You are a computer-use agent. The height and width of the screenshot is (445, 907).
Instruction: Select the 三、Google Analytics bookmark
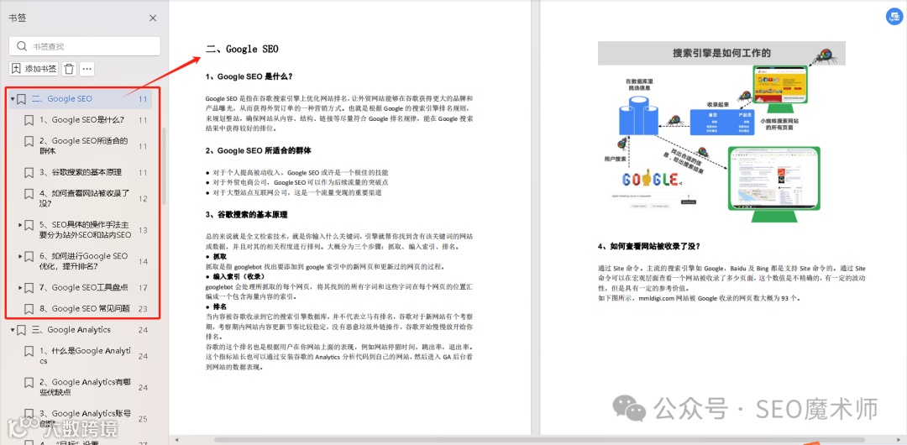click(x=71, y=330)
